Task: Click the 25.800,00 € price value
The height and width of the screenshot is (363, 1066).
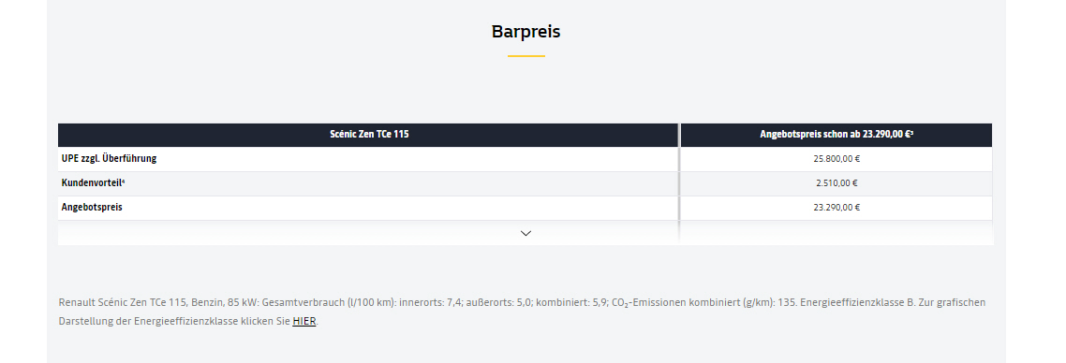Action: [x=837, y=159]
